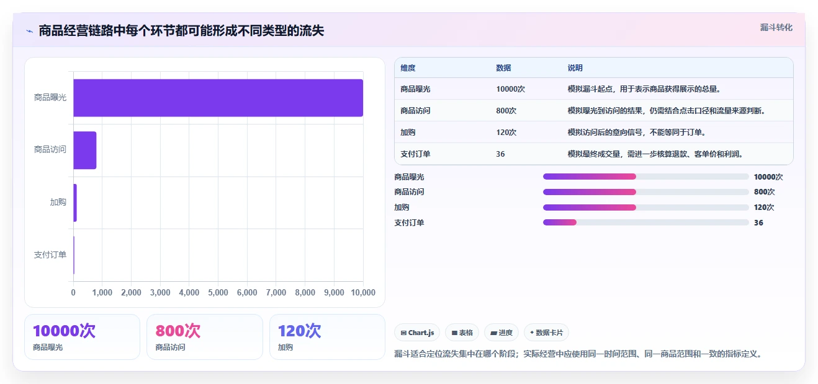Click the 商品访问 y-axis label in chart

(x=50, y=150)
